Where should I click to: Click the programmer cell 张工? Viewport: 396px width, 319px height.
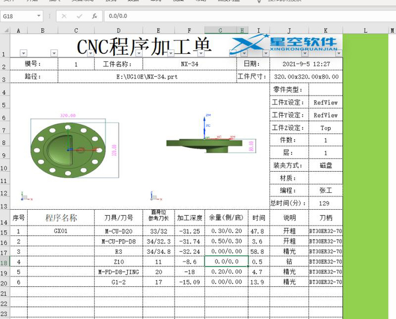click(325, 191)
